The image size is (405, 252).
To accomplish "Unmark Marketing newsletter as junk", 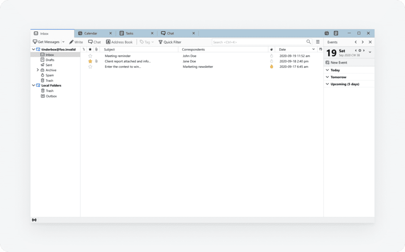I will [x=271, y=66].
